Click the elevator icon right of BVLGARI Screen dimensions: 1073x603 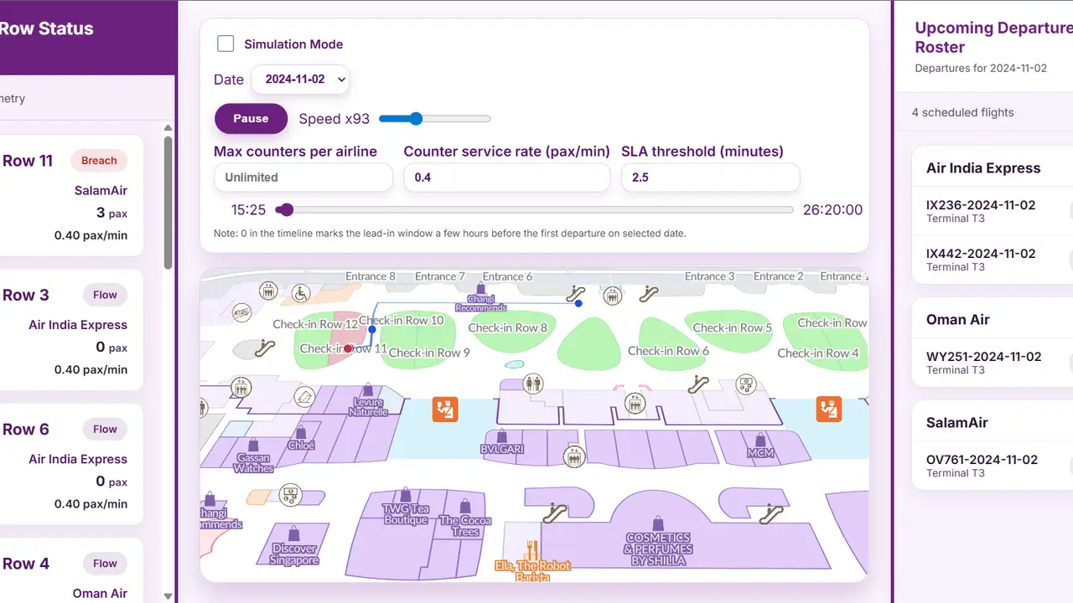coord(574,457)
